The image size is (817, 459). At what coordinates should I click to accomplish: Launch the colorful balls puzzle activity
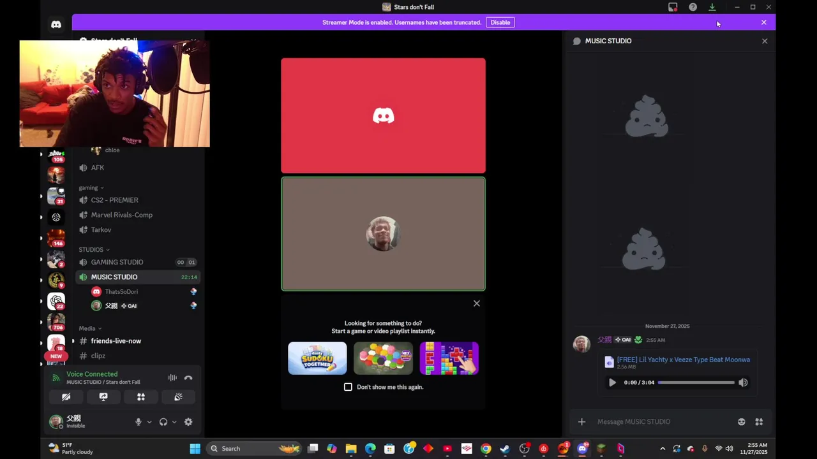click(383, 358)
